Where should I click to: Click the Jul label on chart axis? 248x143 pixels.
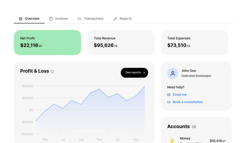click(x=63, y=139)
